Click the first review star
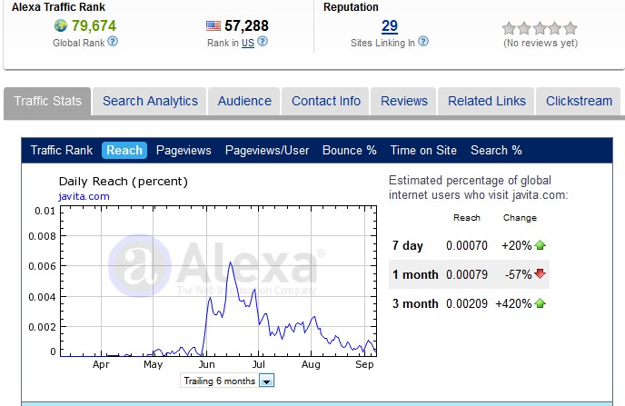 tap(509, 28)
